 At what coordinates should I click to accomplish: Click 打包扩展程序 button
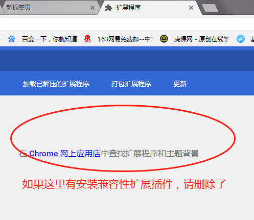click(131, 84)
